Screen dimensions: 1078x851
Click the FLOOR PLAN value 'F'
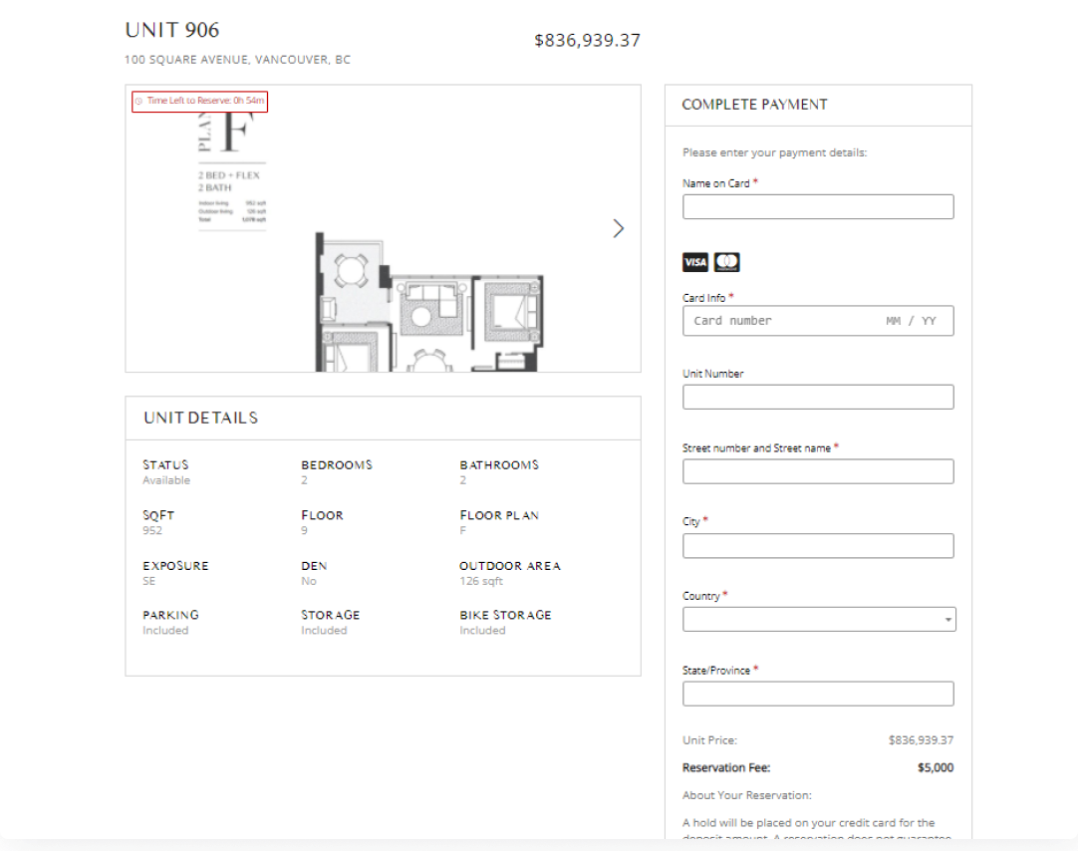[462, 531]
